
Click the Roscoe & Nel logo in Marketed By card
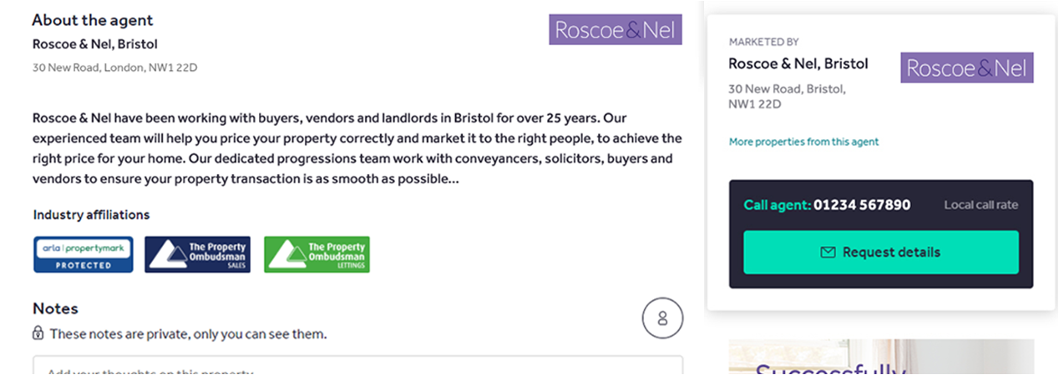967,67
